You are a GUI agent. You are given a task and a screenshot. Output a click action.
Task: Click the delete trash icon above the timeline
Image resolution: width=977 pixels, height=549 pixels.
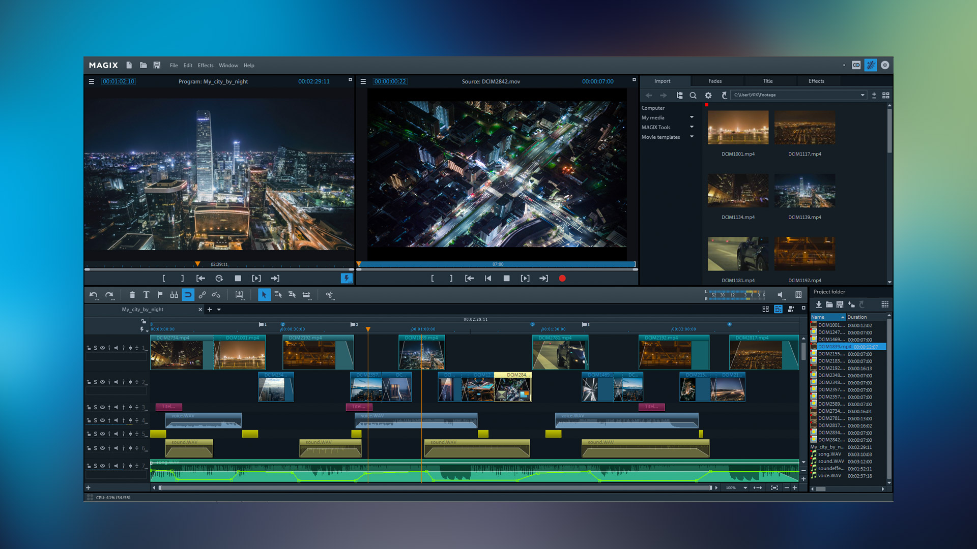pyautogui.click(x=132, y=295)
